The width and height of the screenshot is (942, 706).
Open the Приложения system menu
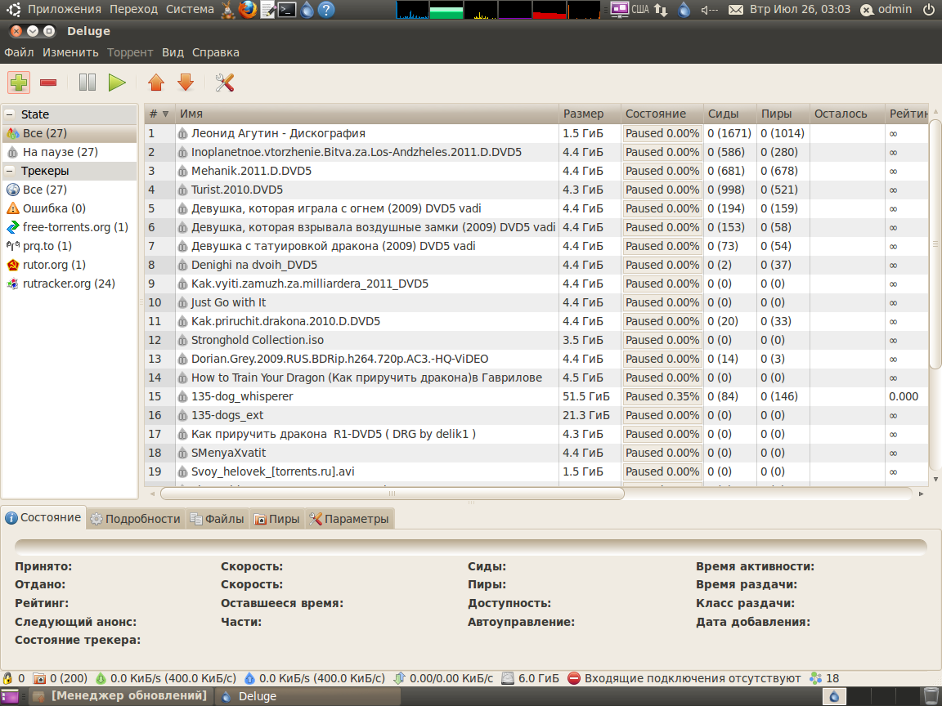[x=65, y=9]
